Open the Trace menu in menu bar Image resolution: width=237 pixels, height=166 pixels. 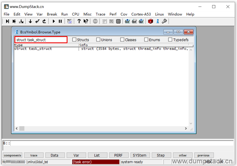[100, 14]
